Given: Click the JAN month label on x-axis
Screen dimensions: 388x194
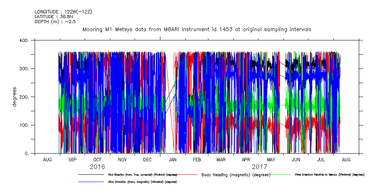Looking at the screenshot, I should coord(172,159).
